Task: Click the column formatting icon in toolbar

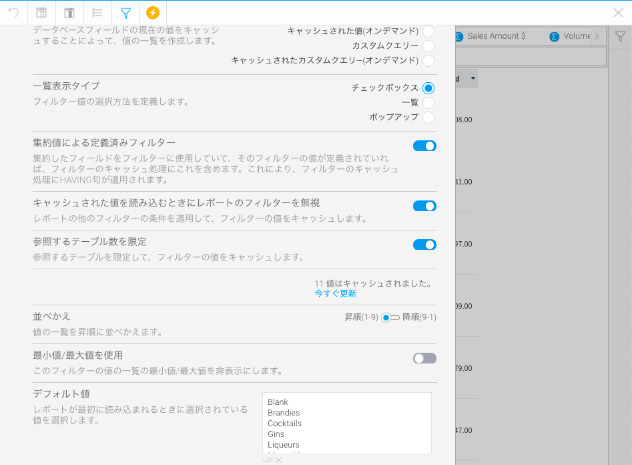Action: pyautogui.click(x=69, y=13)
